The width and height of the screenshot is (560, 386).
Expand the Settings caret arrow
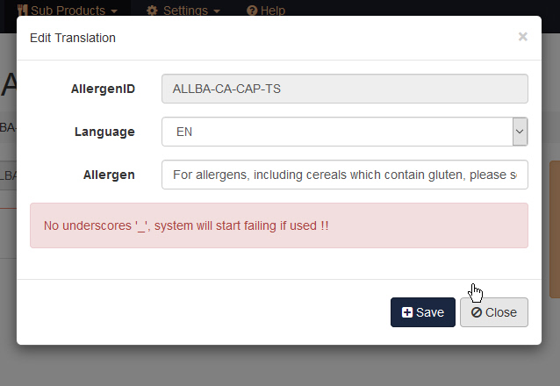[217, 11]
